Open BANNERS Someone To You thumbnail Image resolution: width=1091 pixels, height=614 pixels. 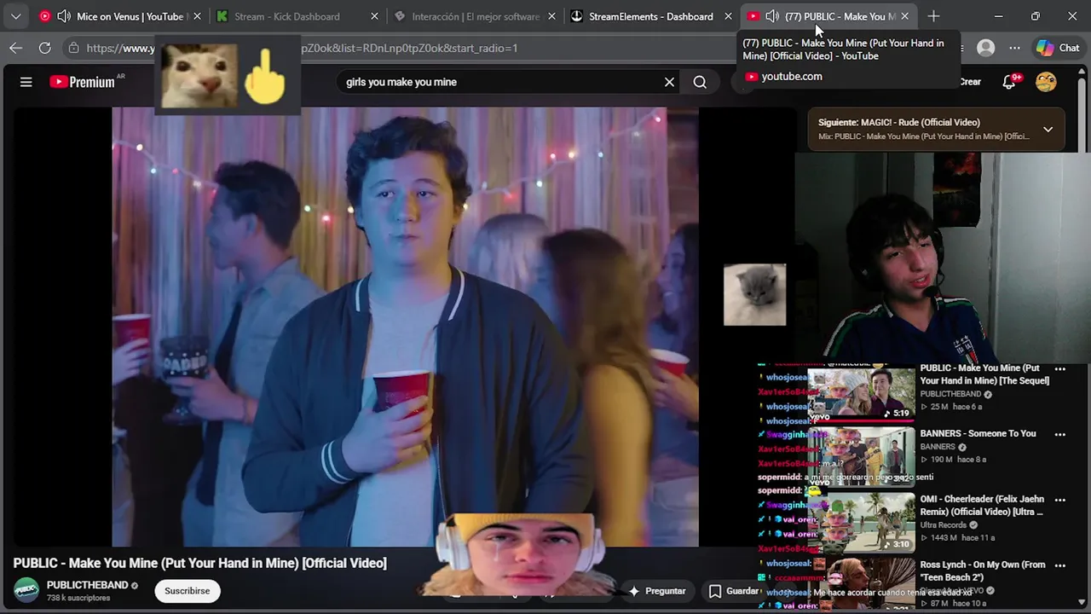tap(861, 456)
